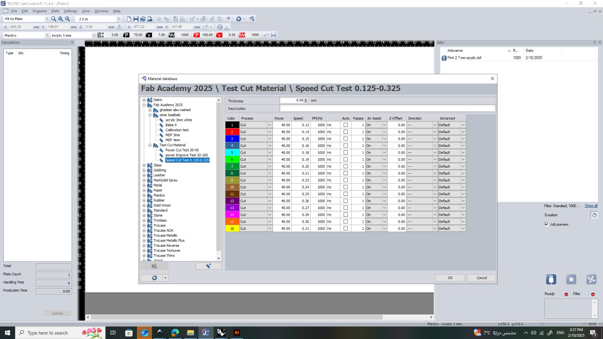Click the black v velocity icon
603x339 pixels.
click(149, 35)
